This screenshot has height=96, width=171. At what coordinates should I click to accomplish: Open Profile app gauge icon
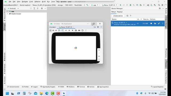(x=137, y=5)
